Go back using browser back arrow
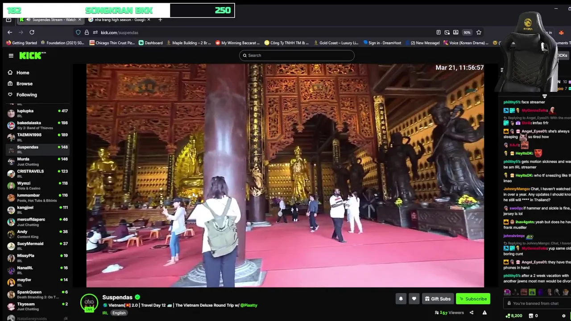 (x=10, y=33)
